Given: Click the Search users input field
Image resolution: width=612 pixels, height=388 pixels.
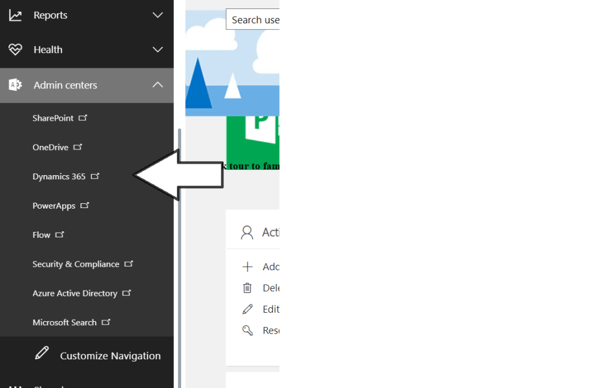Looking at the screenshot, I should click(x=253, y=20).
